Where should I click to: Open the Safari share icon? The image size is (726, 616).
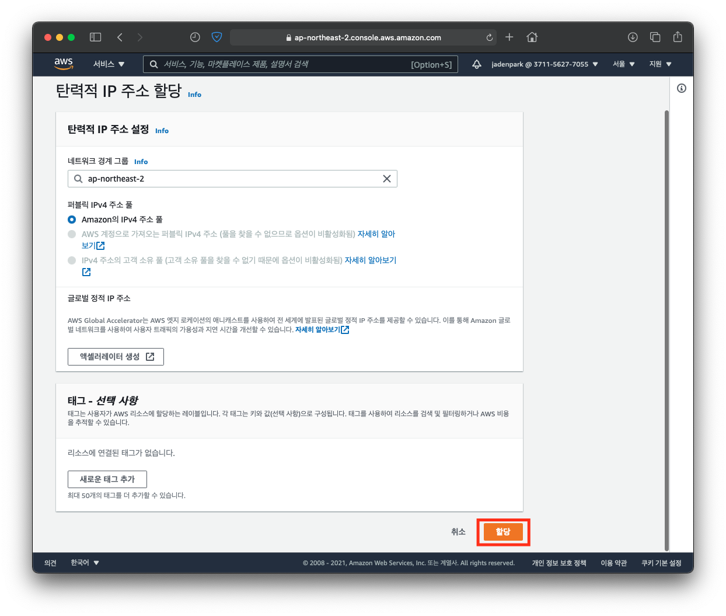pyautogui.click(x=678, y=37)
